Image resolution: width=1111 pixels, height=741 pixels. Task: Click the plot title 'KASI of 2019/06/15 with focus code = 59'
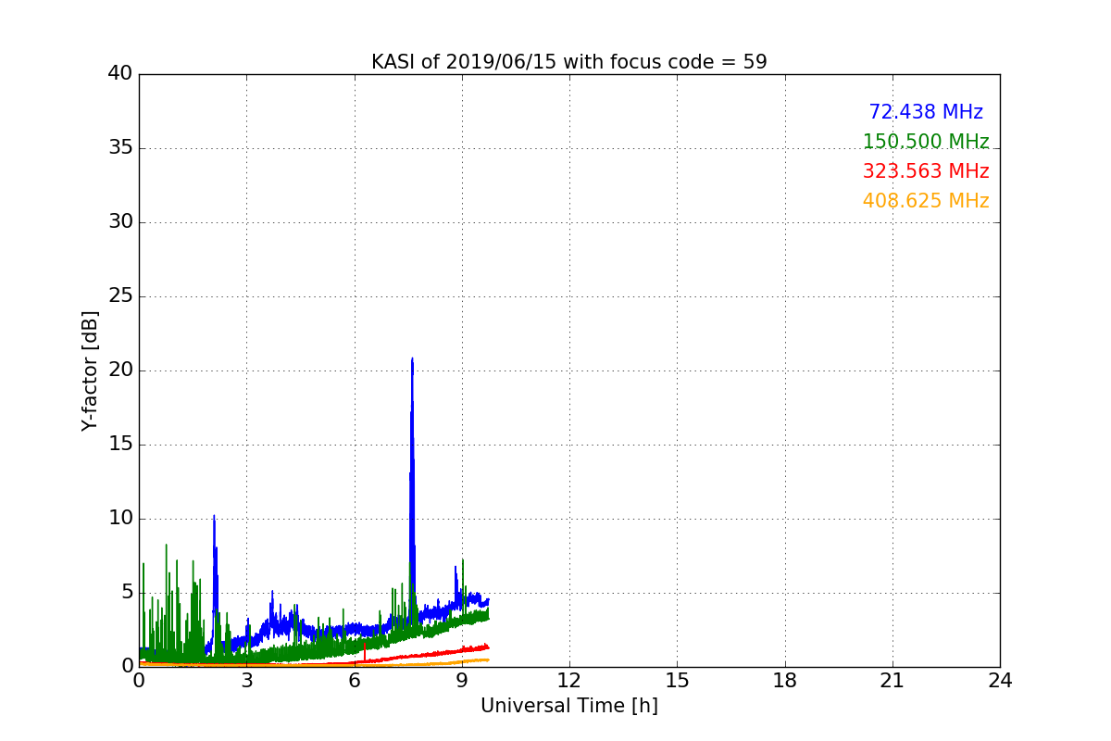coord(568,62)
